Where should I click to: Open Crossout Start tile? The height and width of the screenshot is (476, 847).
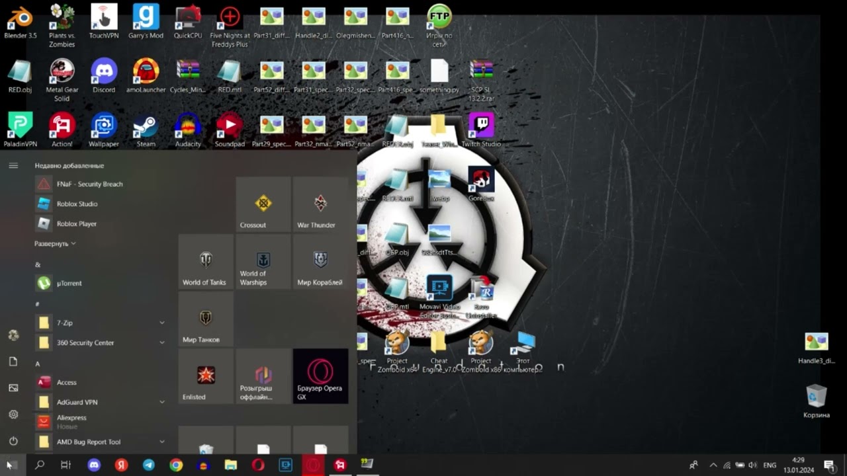point(263,204)
